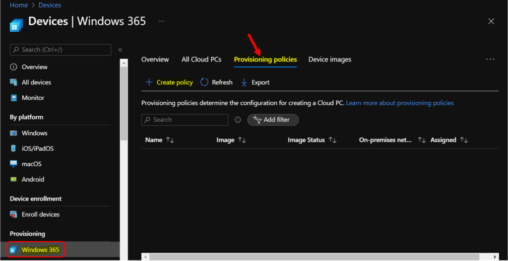Image resolution: width=508 pixels, height=261 pixels.
Task: Open the Windows platform icon
Action: [x=13, y=133]
